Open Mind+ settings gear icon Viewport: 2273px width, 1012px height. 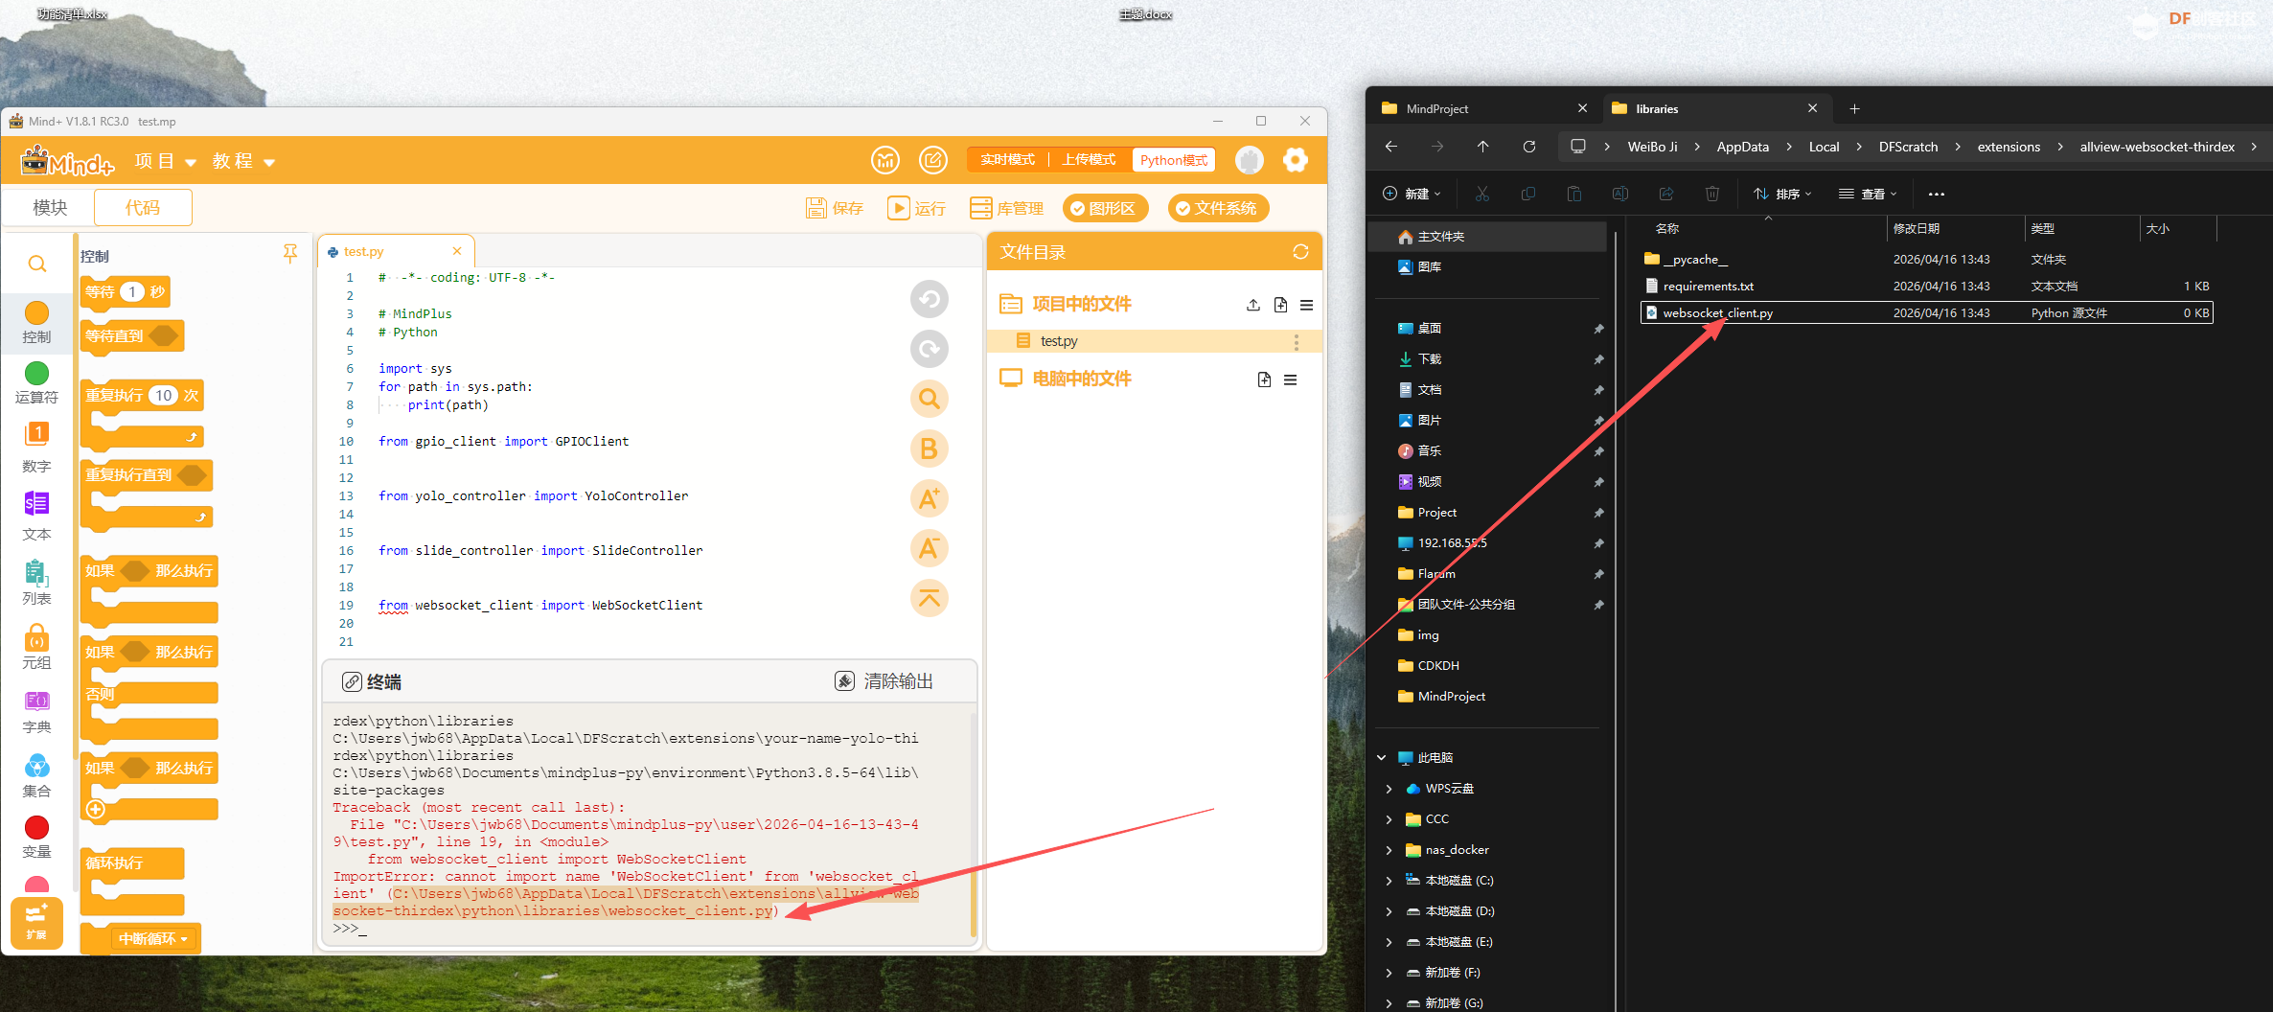point(1295,160)
